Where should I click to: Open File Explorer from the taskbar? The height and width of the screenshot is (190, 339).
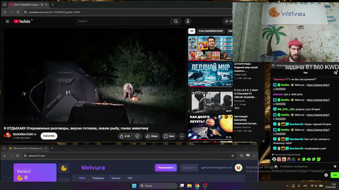[189, 186]
